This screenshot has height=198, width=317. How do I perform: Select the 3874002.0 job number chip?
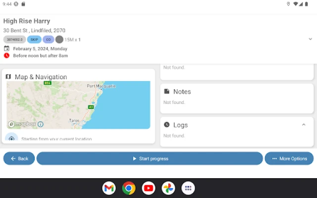(x=14, y=40)
